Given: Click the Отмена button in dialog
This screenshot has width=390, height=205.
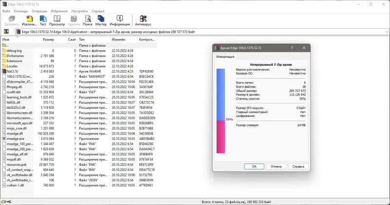Looking at the screenshot, I should pos(276,167).
